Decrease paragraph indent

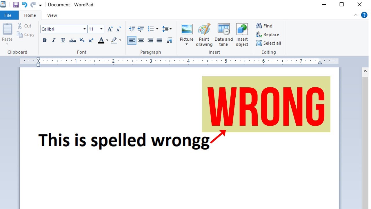tap(132, 29)
